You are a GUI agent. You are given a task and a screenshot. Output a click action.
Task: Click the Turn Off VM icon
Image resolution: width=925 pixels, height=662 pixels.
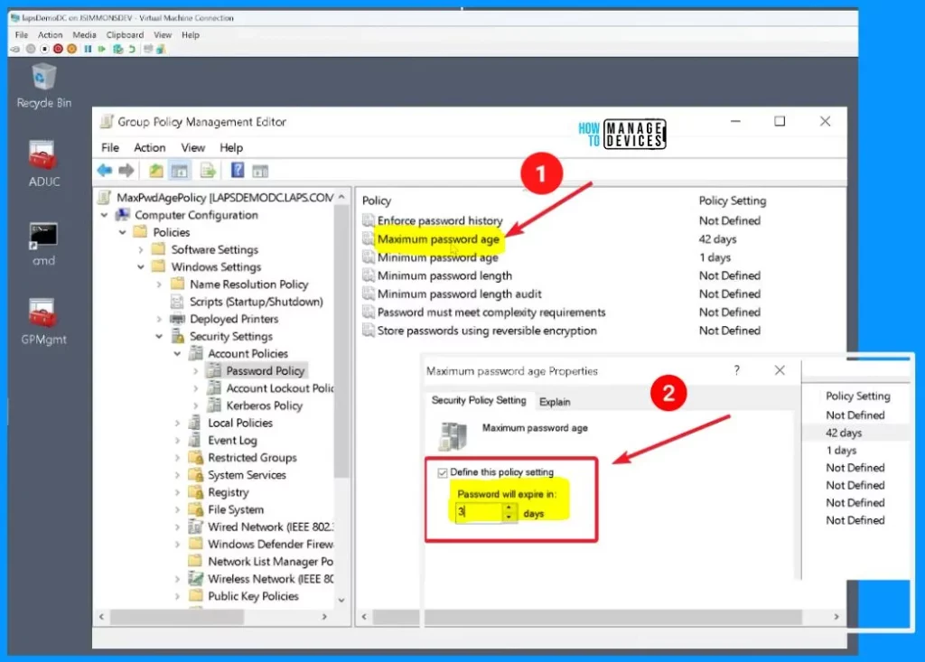tap(44, 49)
